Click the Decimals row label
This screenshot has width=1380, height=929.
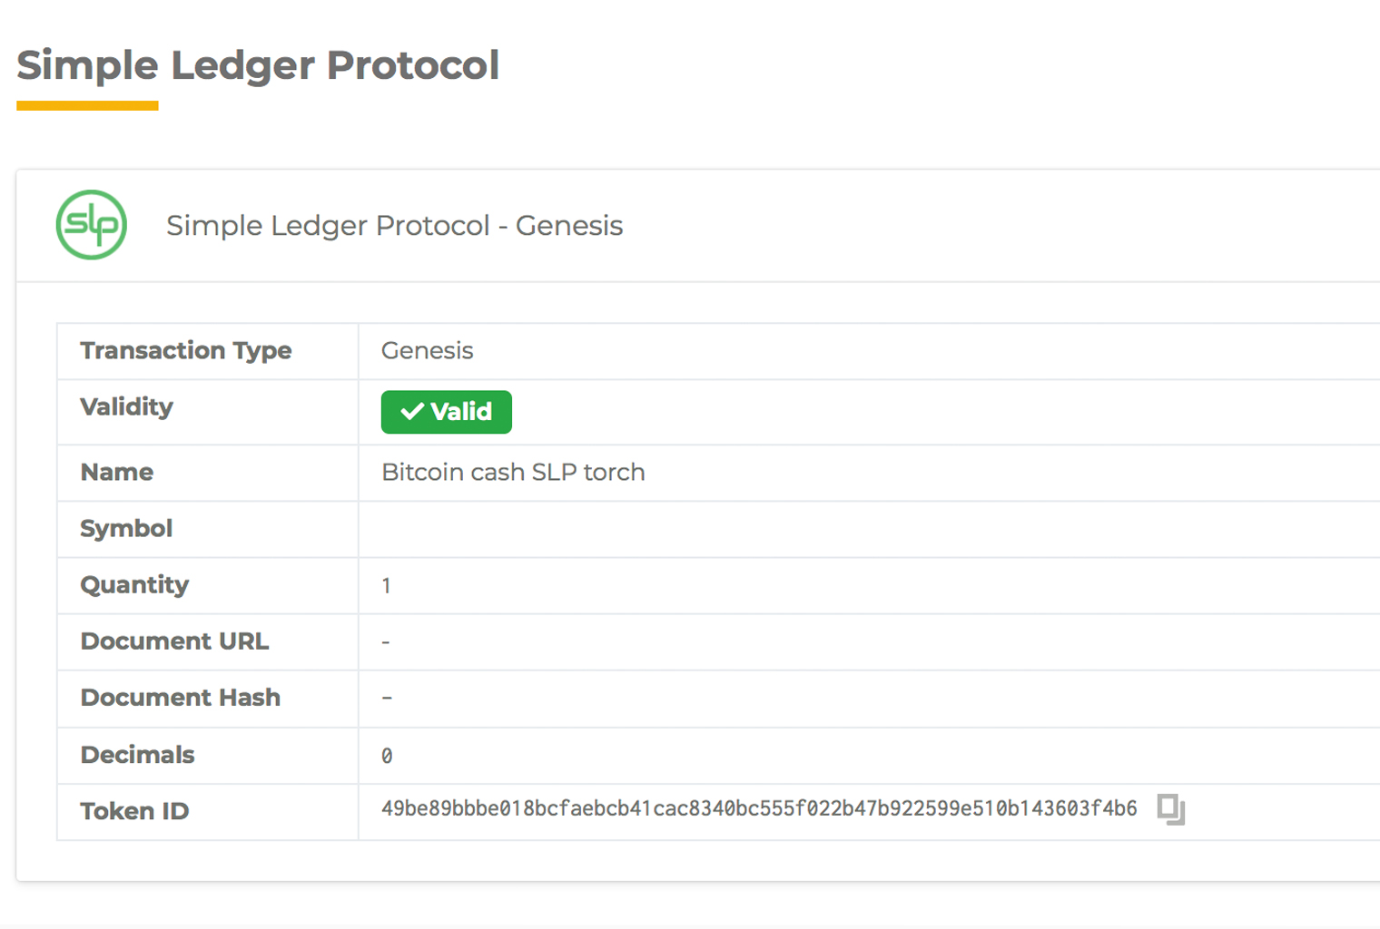pos(138,755)
